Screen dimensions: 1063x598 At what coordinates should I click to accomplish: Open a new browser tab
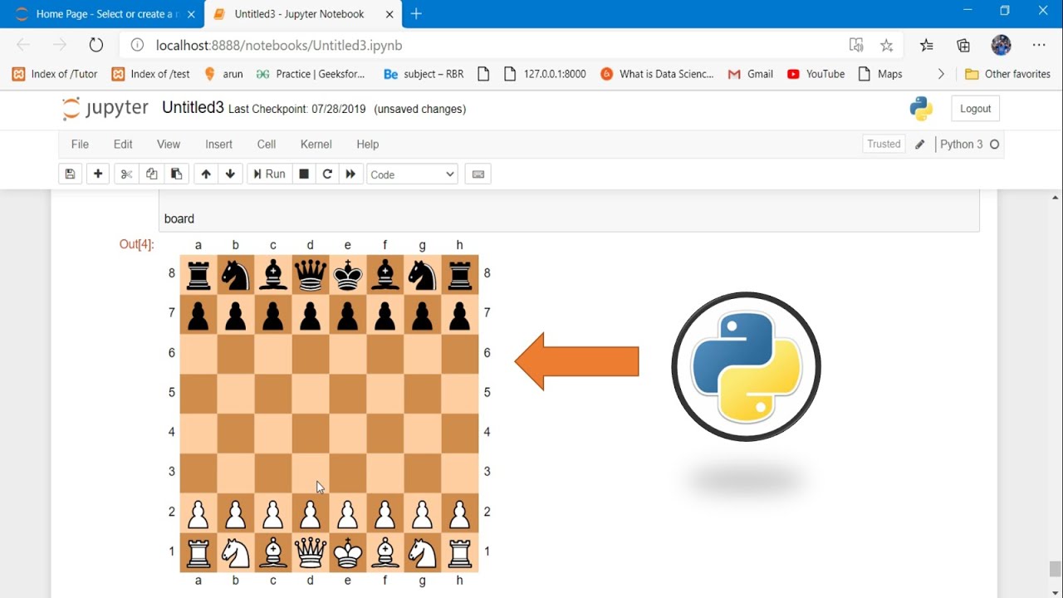click(x=416, y=14)
